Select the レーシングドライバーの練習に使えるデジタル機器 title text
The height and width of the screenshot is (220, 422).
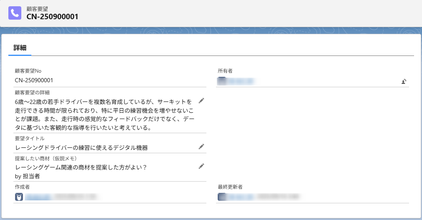(81, 147)
